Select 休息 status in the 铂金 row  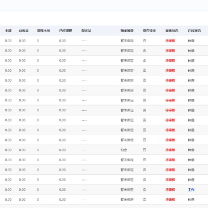click(x=191, y=150)
